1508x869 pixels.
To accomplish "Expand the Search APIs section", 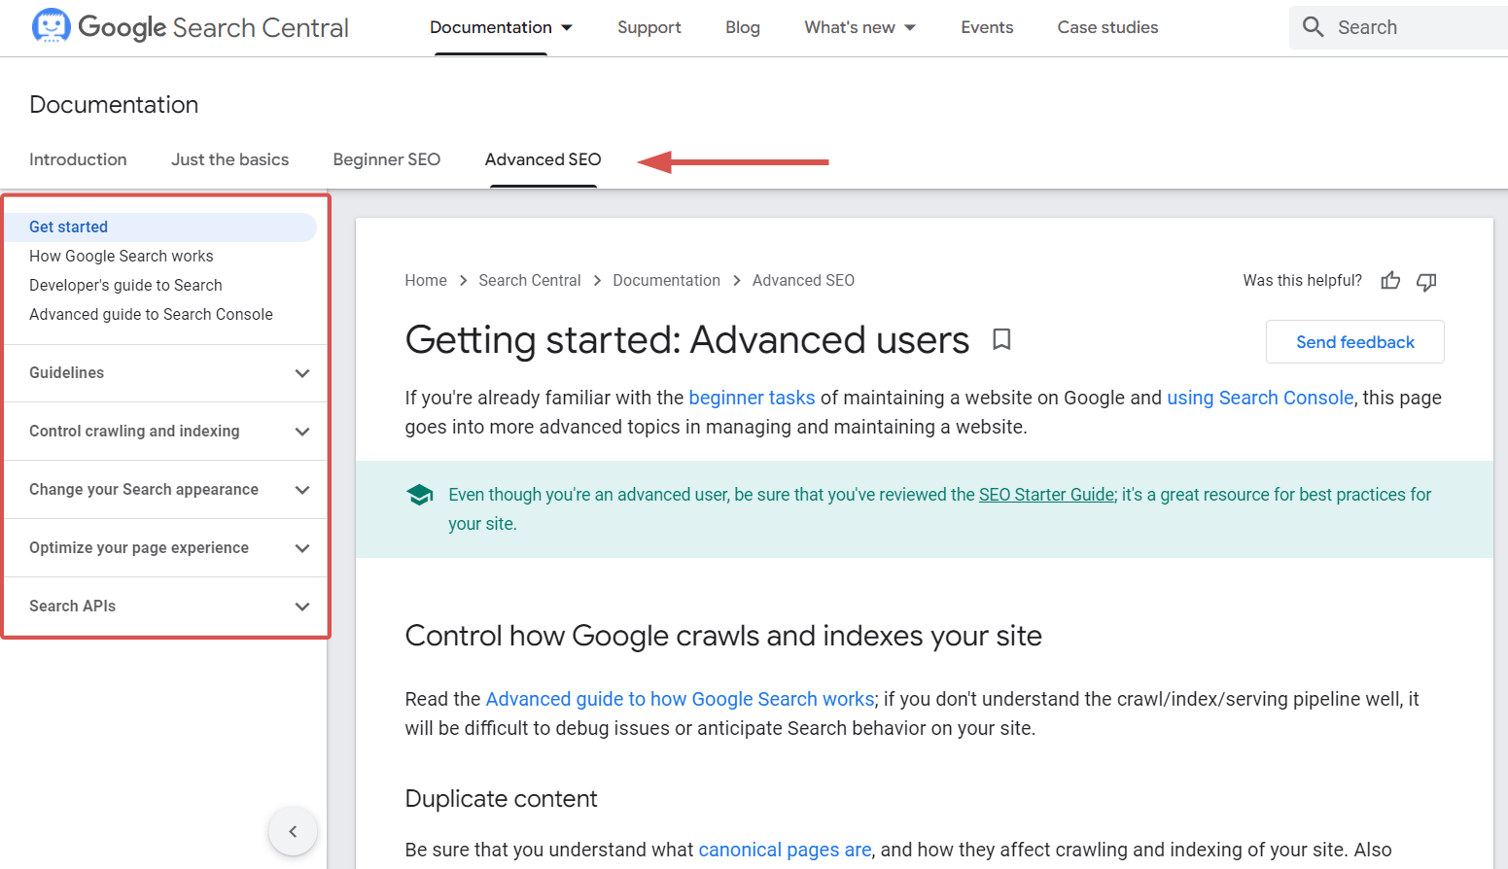I will (x=166, y=607).
